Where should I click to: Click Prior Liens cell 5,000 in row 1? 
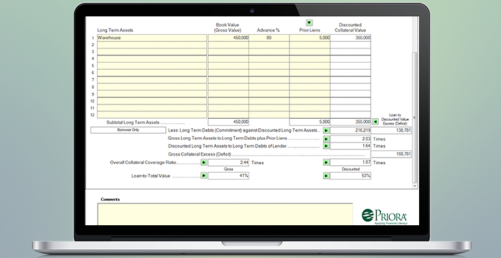tap(310, 38)
